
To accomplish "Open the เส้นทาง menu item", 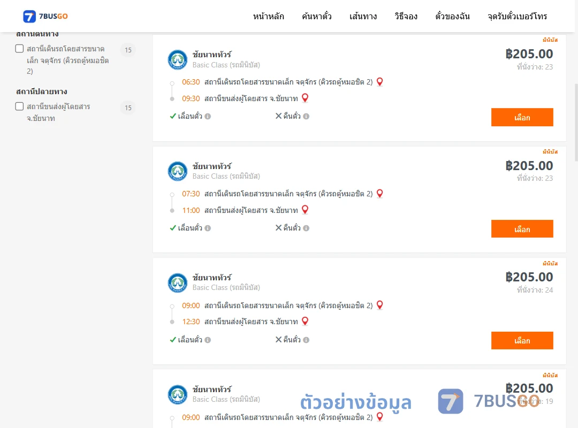I will point(363,16).
